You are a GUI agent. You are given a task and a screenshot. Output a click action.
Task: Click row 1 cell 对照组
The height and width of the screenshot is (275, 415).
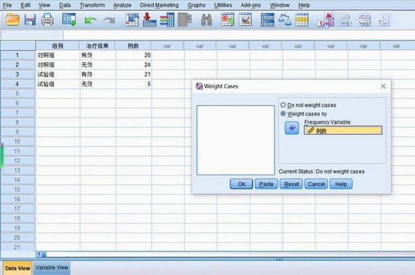57,55
